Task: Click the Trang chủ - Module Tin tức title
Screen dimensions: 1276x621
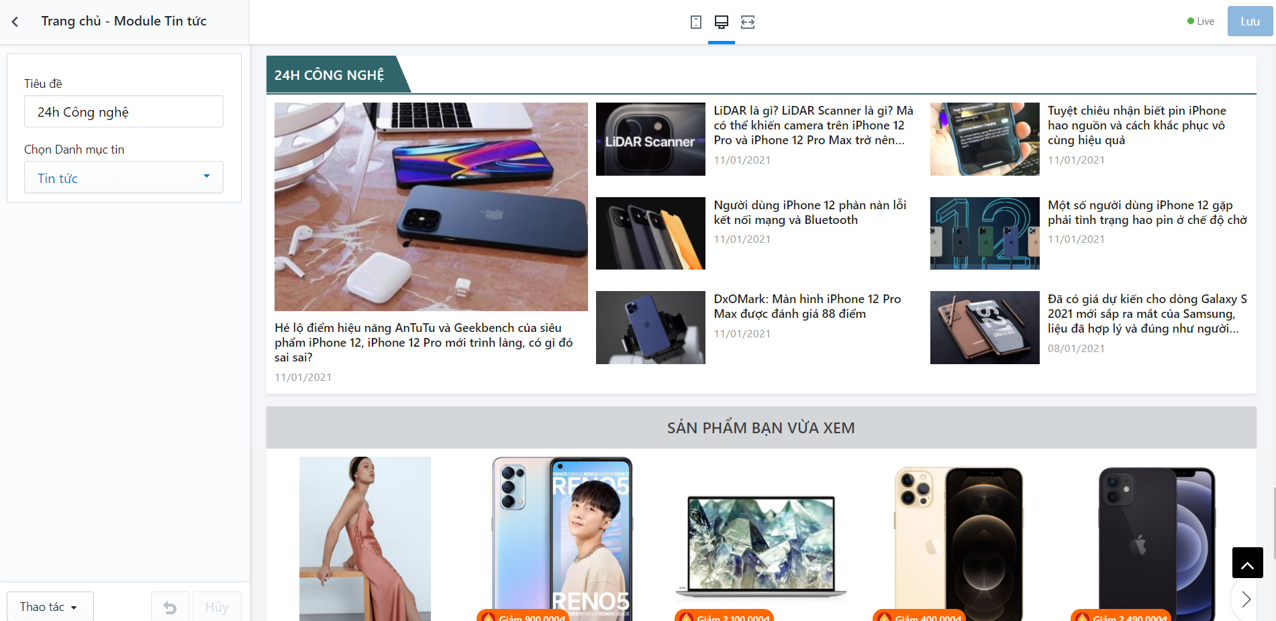Action: point(124,21)
